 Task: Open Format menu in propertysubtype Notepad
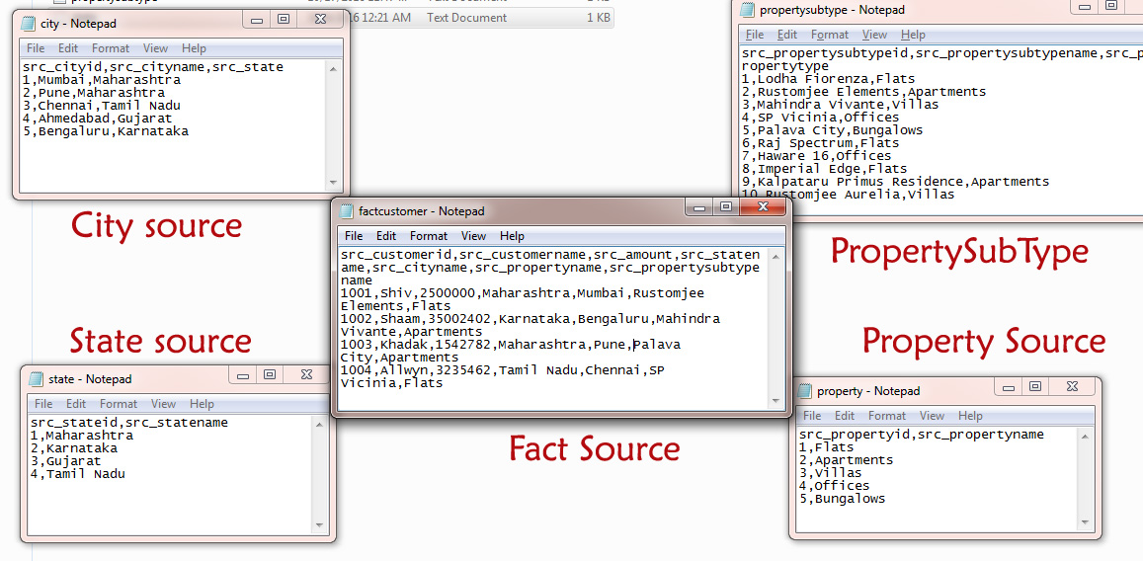[830, 35]
